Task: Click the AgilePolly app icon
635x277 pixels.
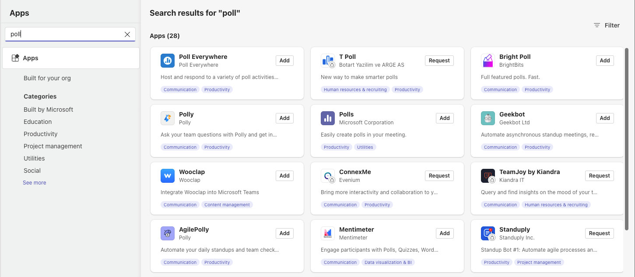Action: pyautogui.click(x=168, y=233)
